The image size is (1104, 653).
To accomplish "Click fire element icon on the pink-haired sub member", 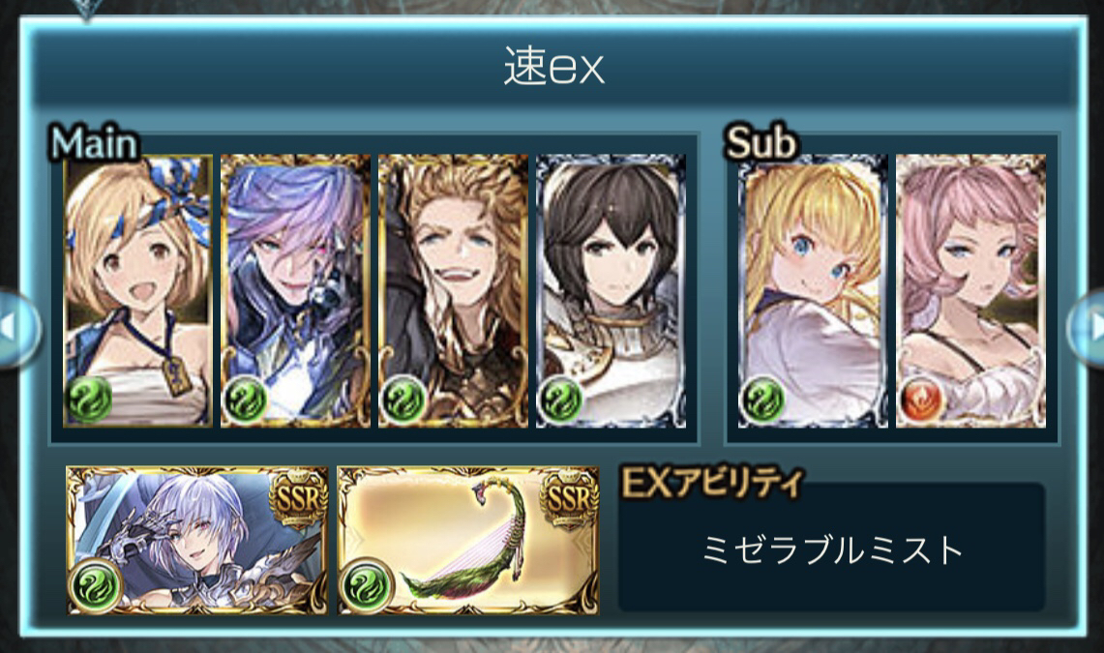I will click(921, 399).
